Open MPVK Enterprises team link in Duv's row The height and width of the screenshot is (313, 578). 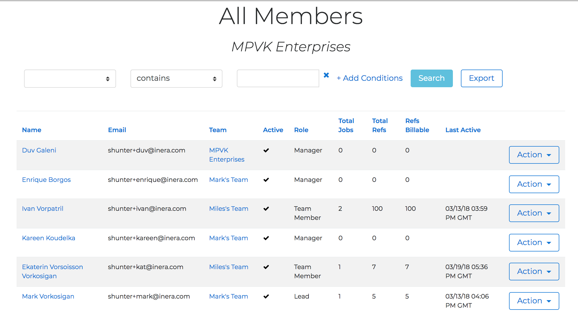point(227,155)
